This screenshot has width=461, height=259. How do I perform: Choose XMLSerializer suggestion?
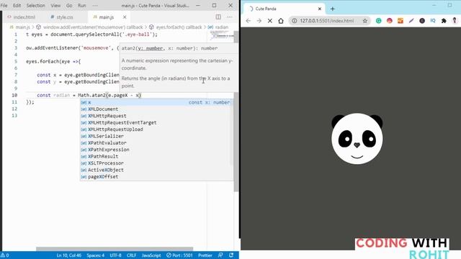156,136
